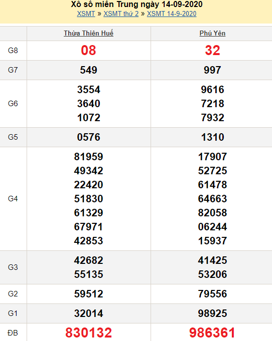Screen dimensions: 272x341
Task: Open the XSMT breadcrumb link
Action: point(86,14)
